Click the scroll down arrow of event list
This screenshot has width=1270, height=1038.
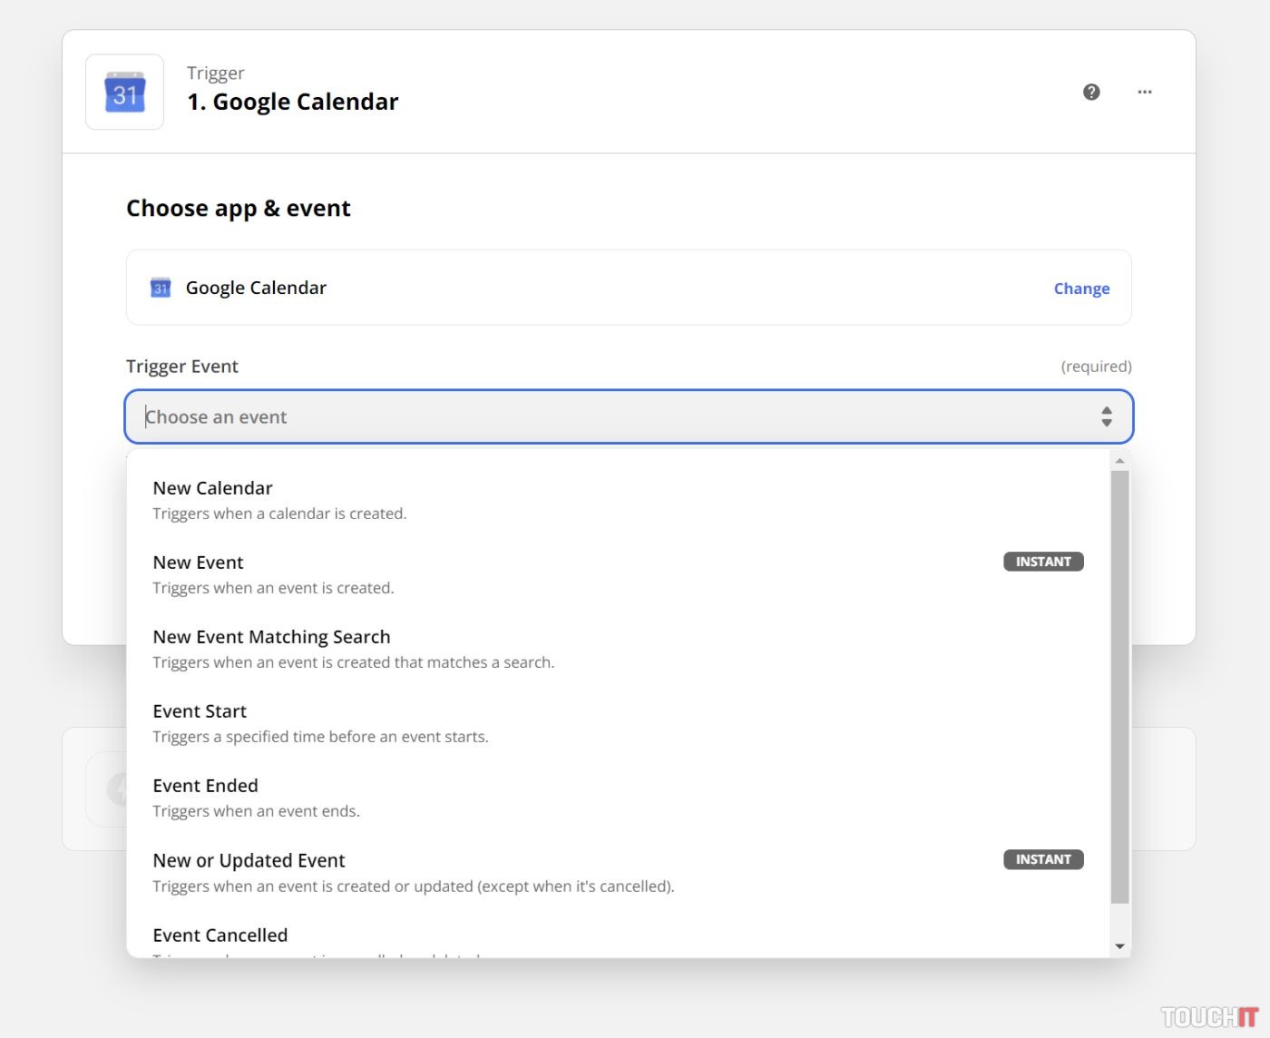tap(1120, 946)
